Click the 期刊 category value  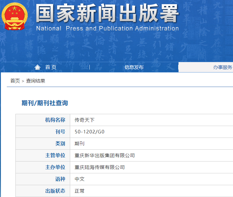pos(79,143)
